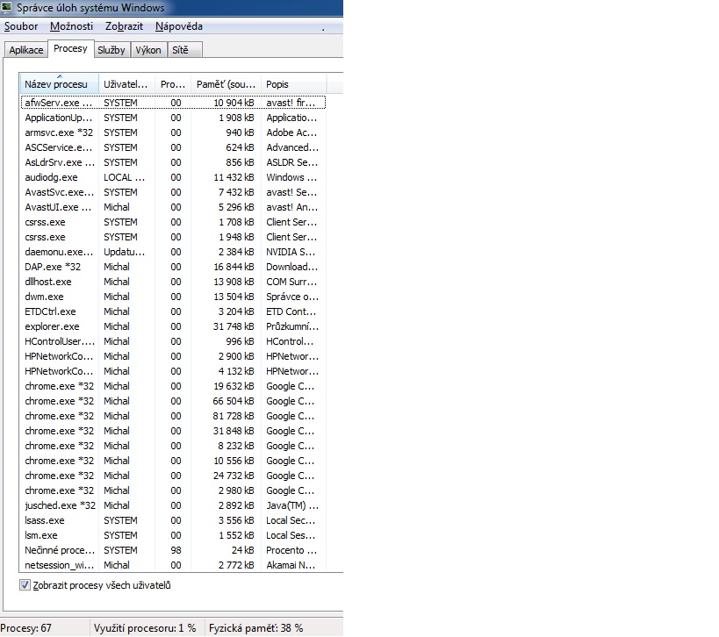Open the Nápověda menu

pos(179,26)
